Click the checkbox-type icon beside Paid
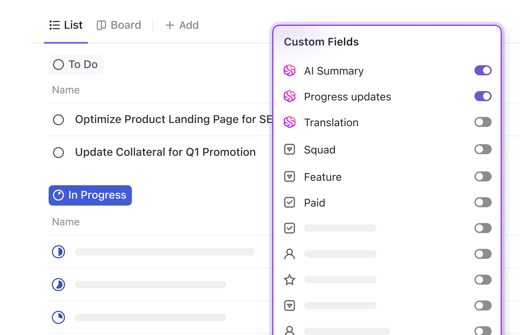Viewport: 520px width, 335px height. click(x=289, y=202)
